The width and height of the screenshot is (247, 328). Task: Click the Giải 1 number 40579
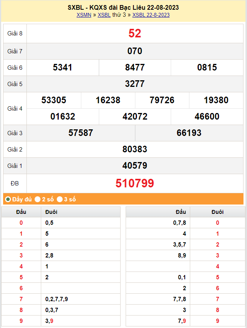tap(135, 166)
